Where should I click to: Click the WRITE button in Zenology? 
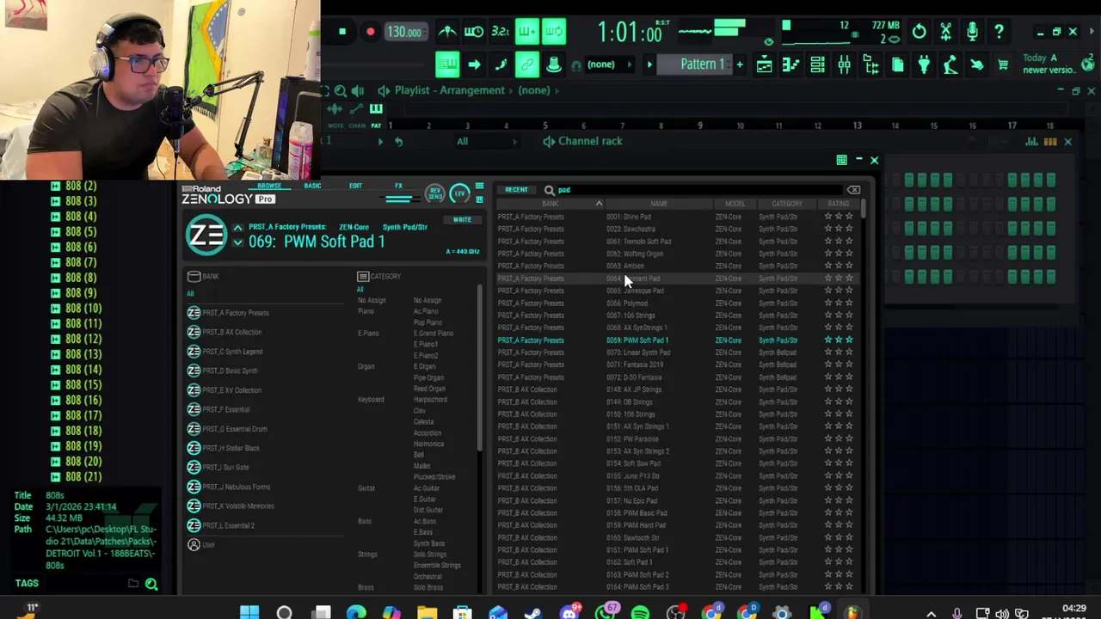point(462,220)
